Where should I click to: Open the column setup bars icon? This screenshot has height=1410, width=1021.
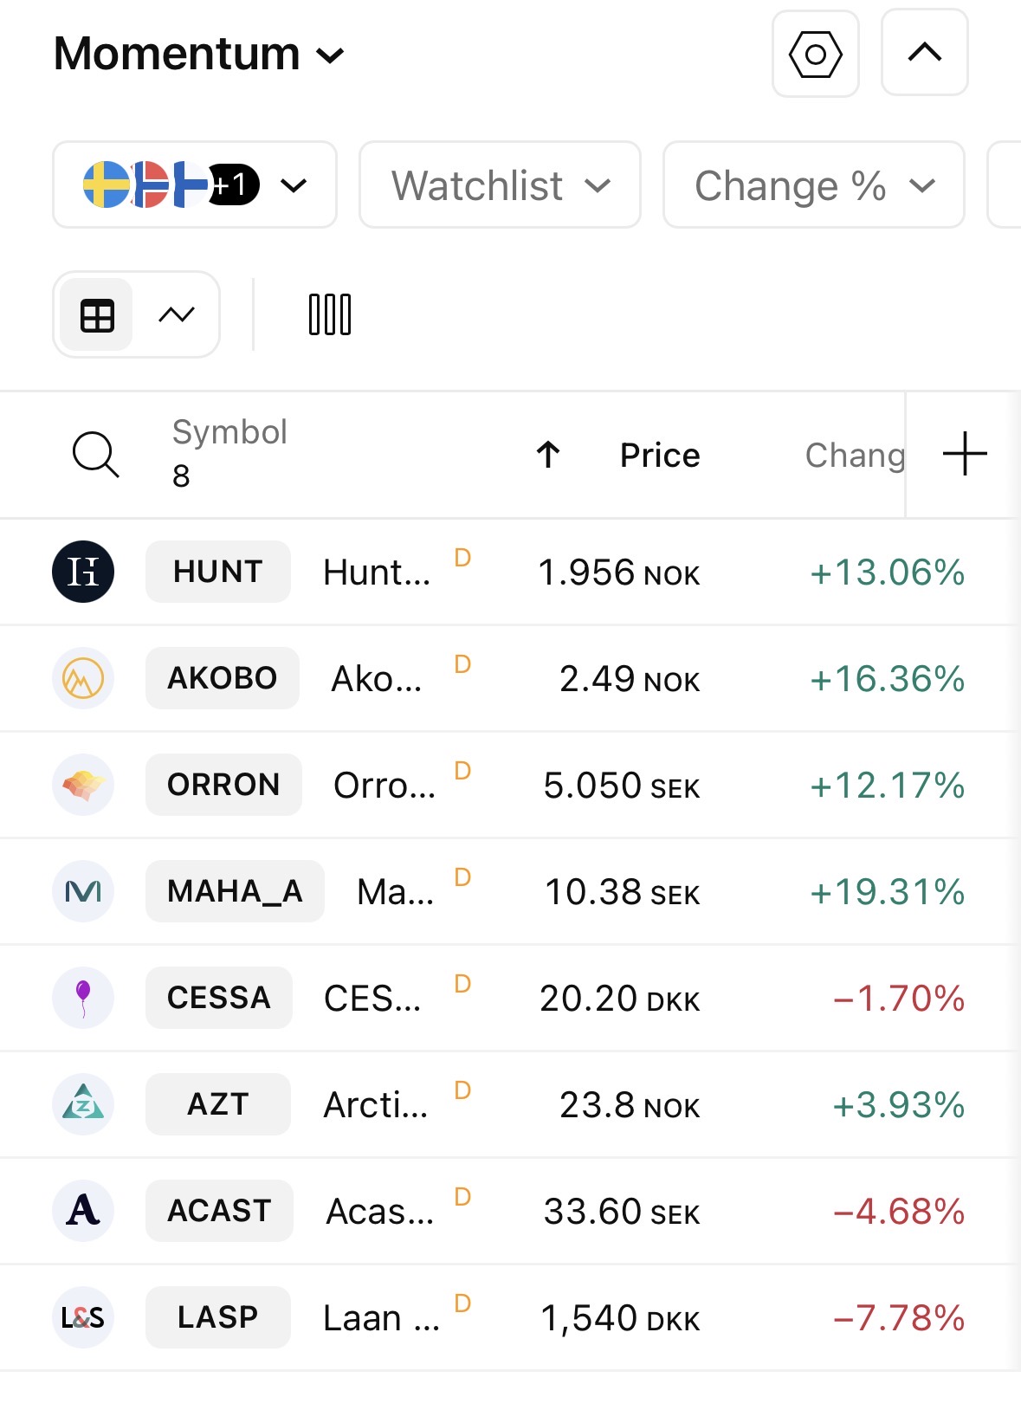330,314
